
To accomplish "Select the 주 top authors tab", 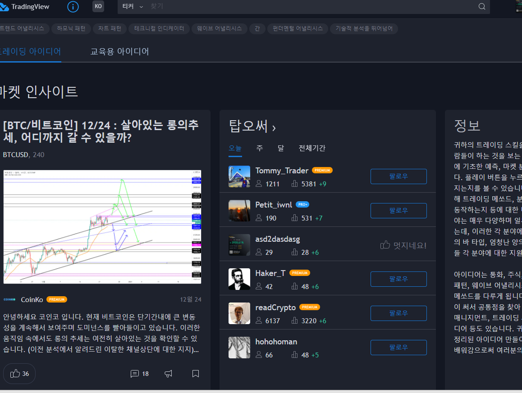I will tap(260, 148).
